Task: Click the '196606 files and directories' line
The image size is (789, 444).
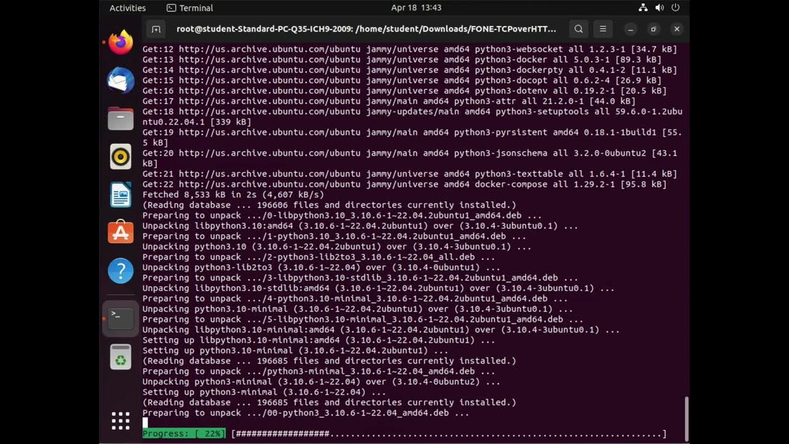Action: click(329, 205)
